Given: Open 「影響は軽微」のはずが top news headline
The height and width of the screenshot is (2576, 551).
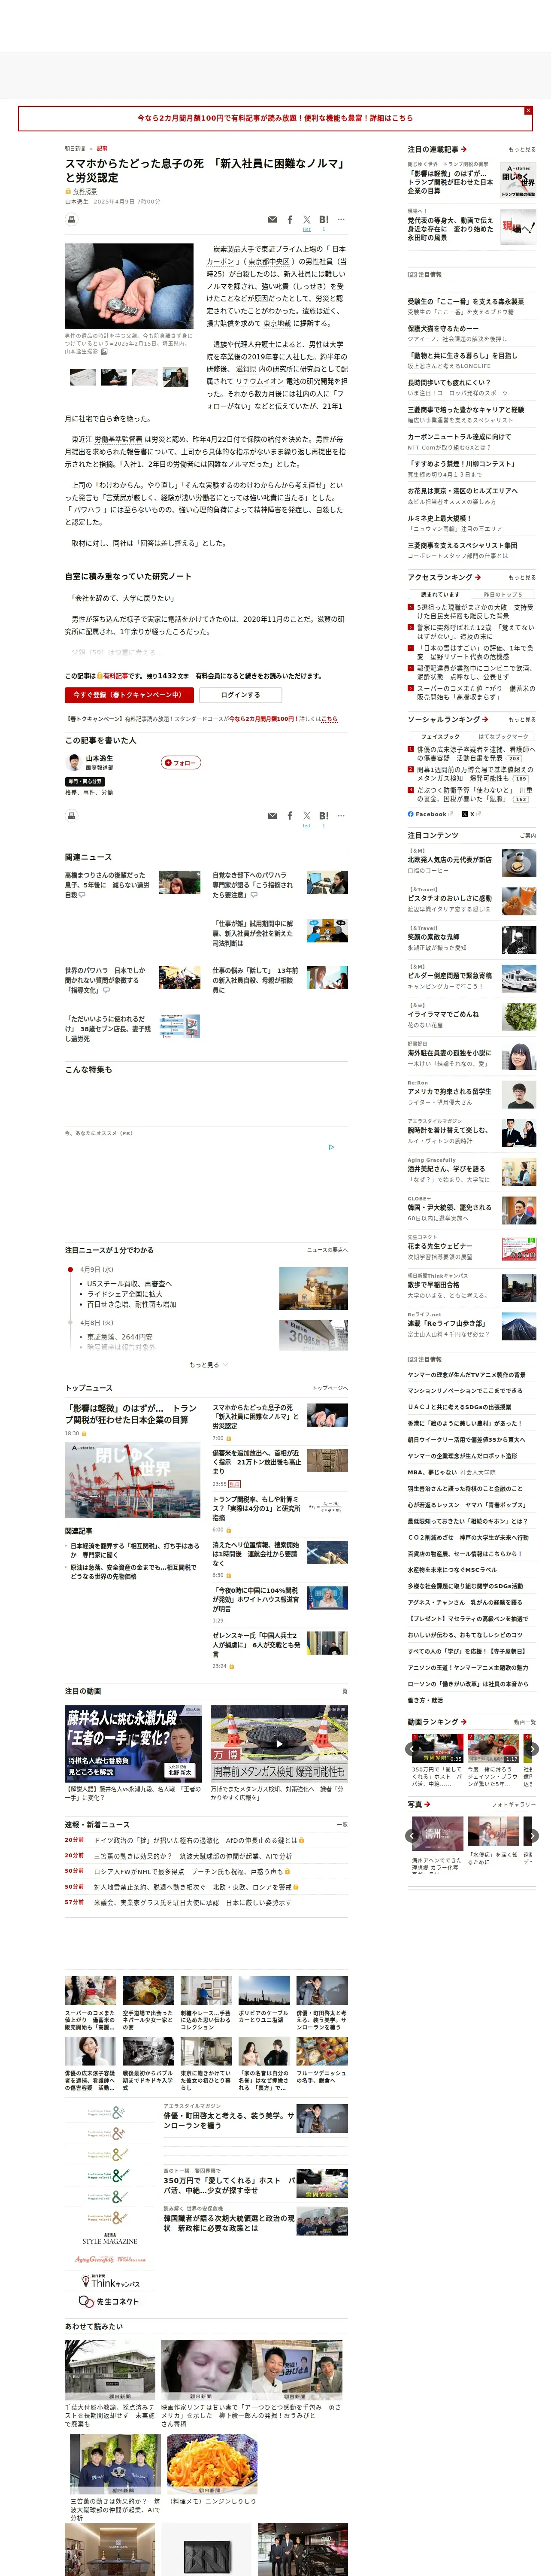Looking at the screenshot, I should click(x=130, y=1414).
